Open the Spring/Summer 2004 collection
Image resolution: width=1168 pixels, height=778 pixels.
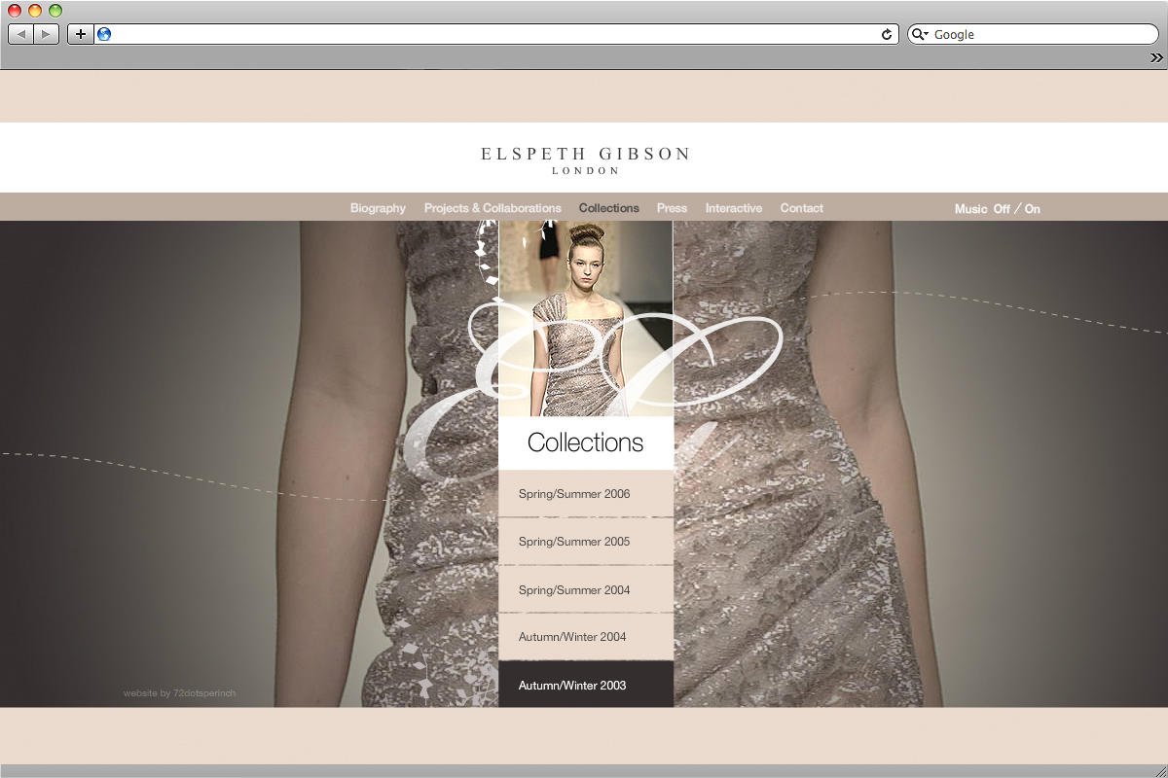coord(586,589)
